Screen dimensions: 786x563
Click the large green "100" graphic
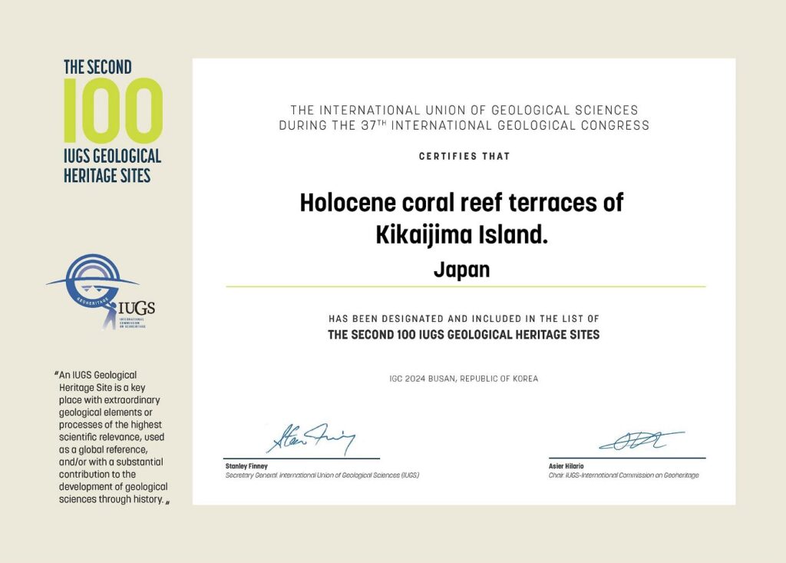[112, 111]
